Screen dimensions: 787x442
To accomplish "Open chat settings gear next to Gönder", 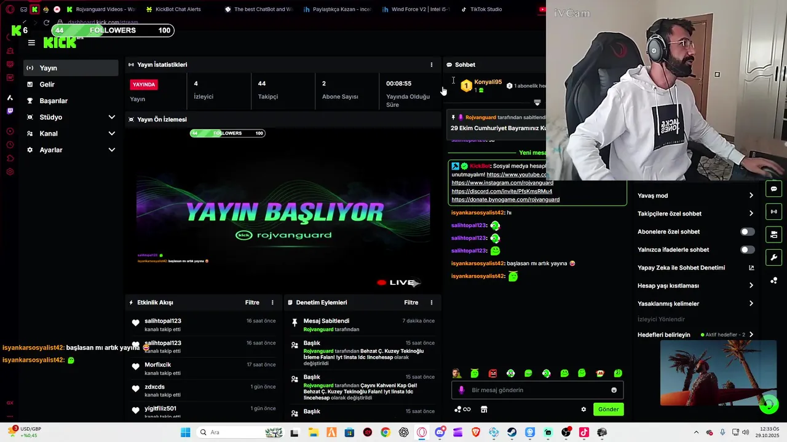I will (x=583, y=409).
